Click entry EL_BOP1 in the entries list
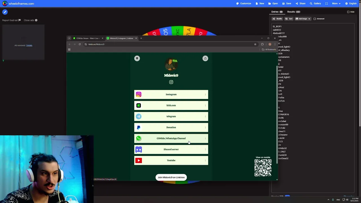Image resolution: width=361 pixels, height=203 pixels. coord(277,27)
